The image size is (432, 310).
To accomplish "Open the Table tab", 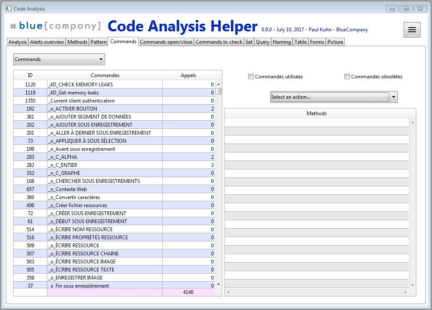I will pyautogui.click(x=300, y=42).
